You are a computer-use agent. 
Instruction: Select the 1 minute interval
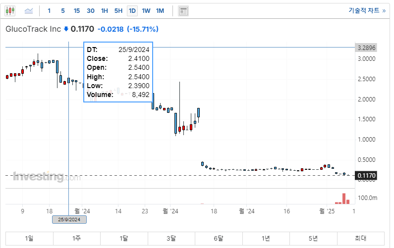tap(49, 11)
